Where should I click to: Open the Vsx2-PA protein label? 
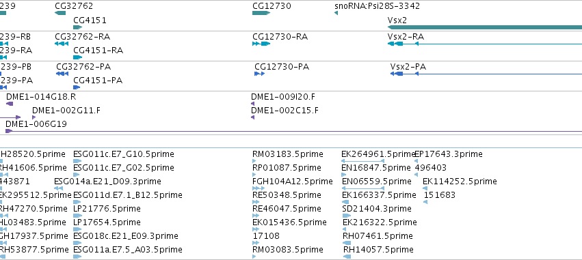click(408, 67)
